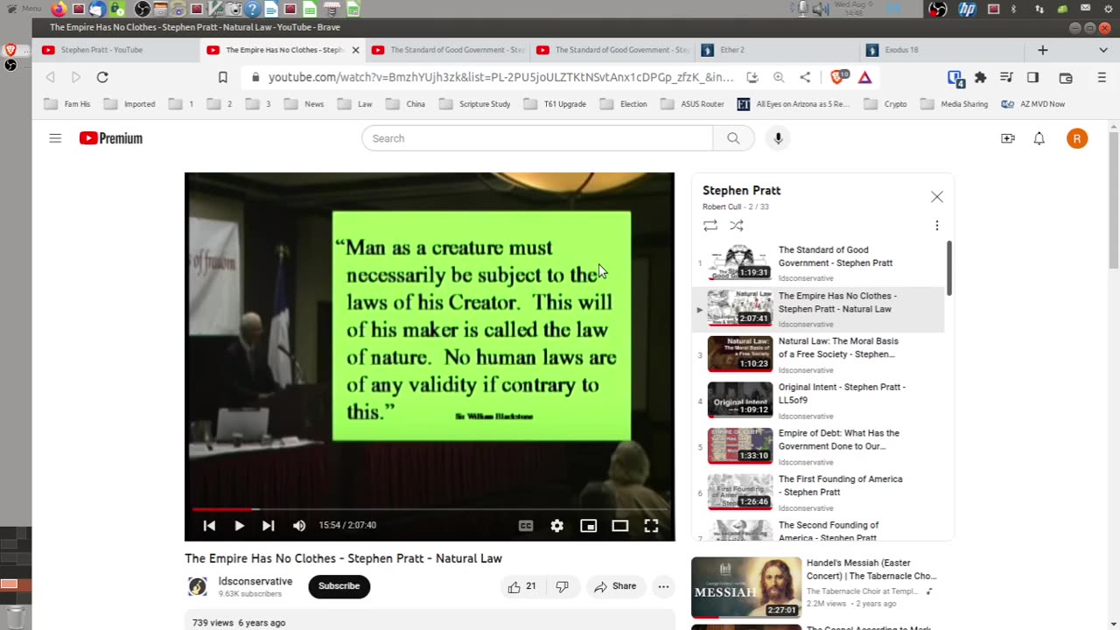Open the Scripture Study bookmarks folder

pos(475,104)
